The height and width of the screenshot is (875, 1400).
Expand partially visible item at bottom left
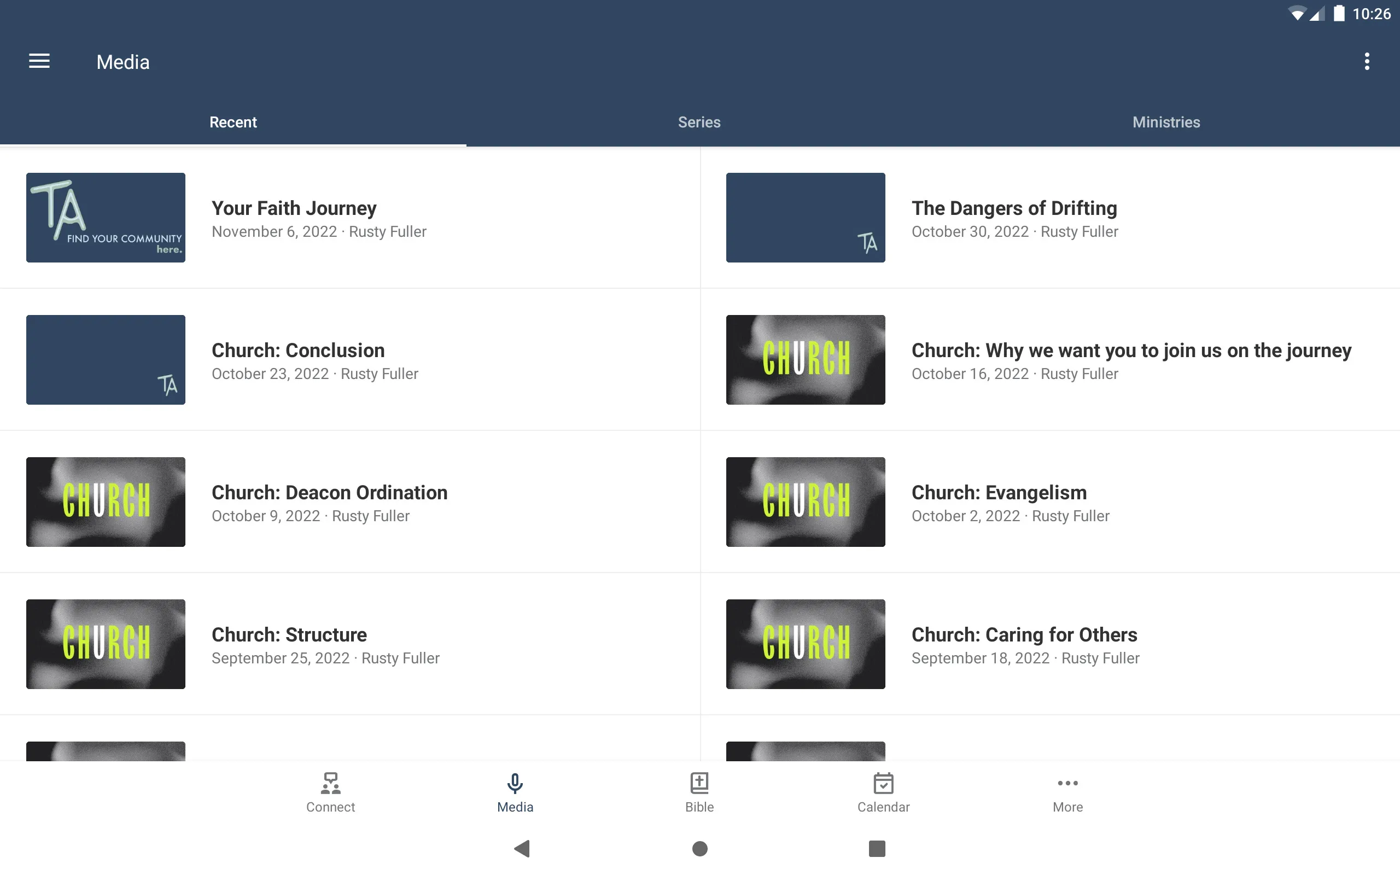coord(106,751)
